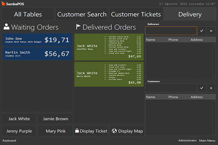Image resolution: width=218 pixels, height=145 pixels.
Task: Select John Doe's waiting order
Action: [x=37, y=40]
